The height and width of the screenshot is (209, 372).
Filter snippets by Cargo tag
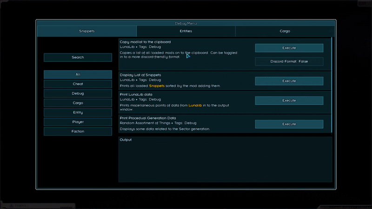click(x=78, y=103)
